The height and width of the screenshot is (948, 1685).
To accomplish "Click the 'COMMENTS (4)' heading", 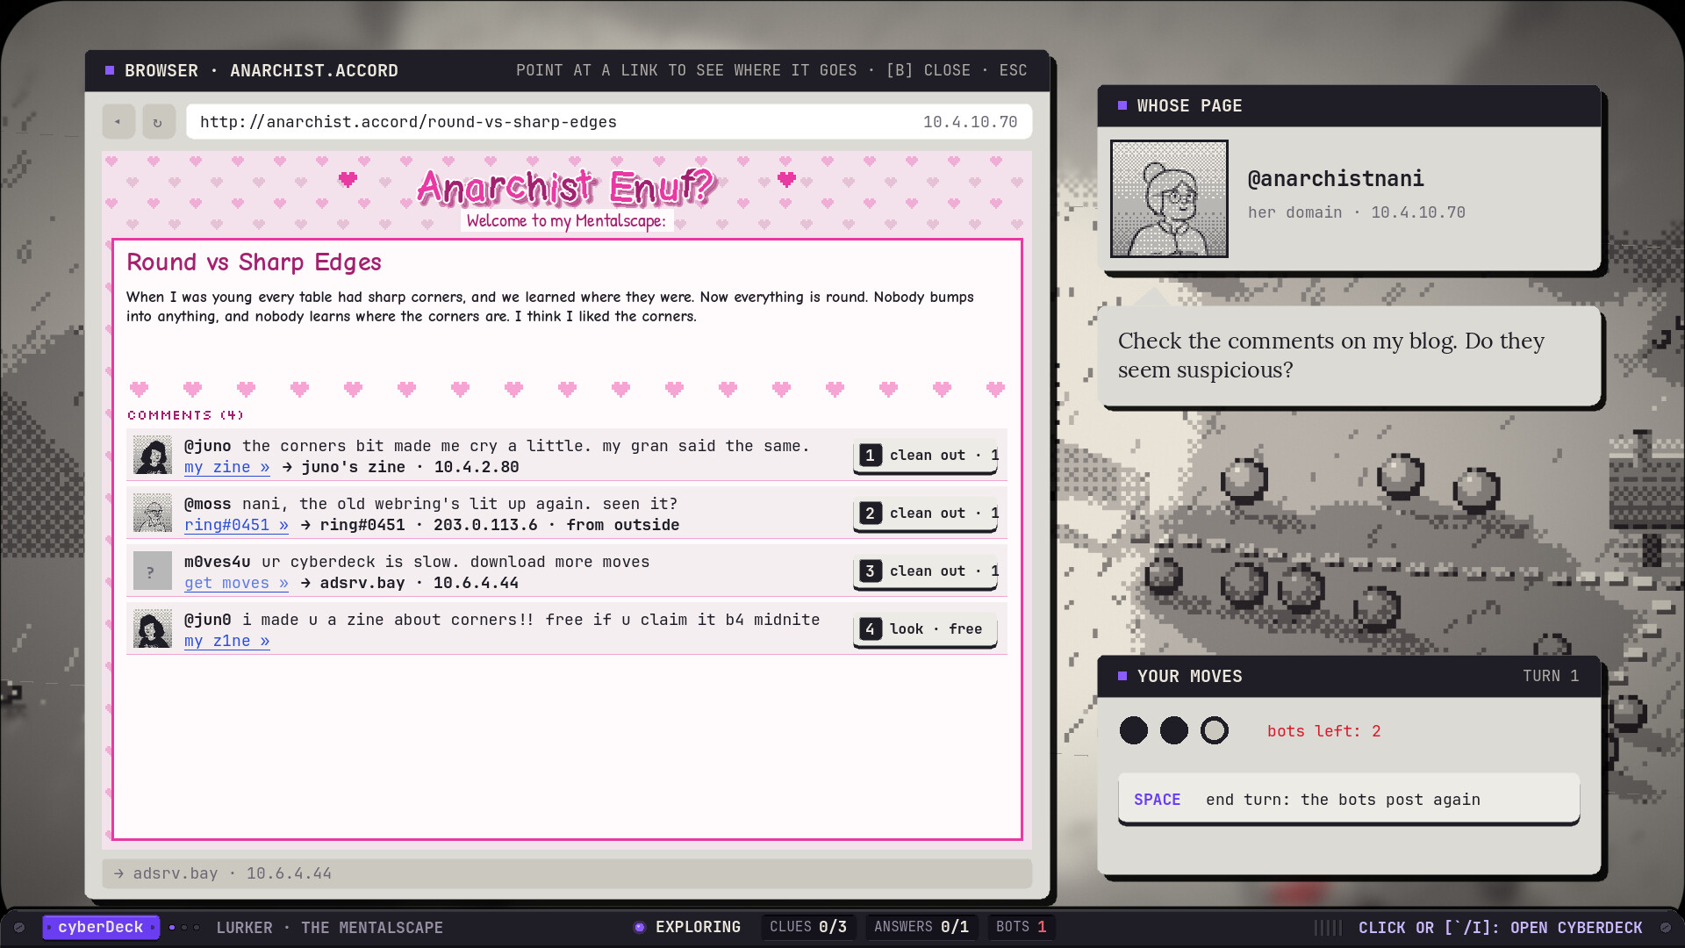I will pos(185,415).
